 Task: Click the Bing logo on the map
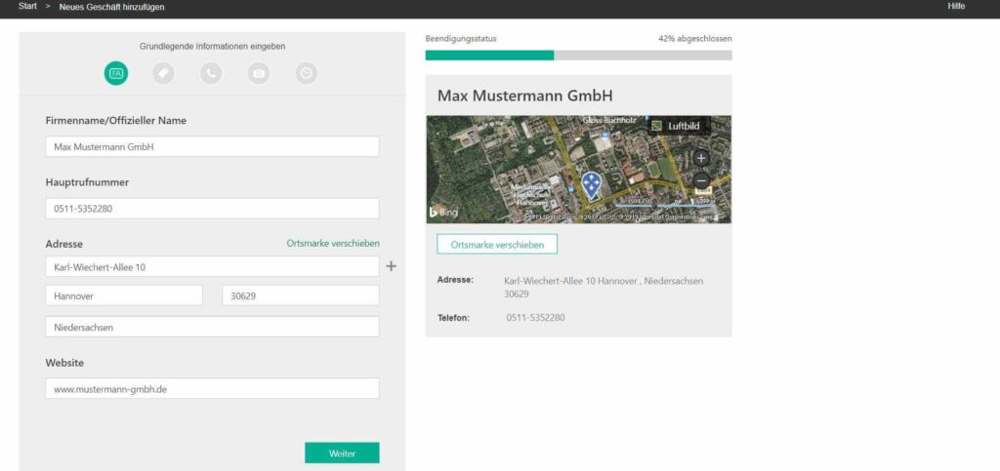pos(444,212)
